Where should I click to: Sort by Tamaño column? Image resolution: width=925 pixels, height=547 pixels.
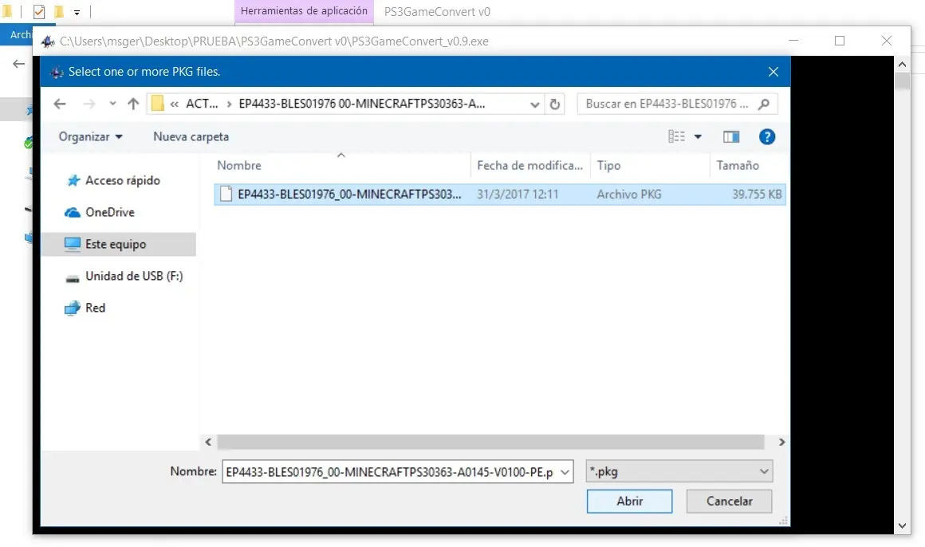[x=738, y=165]
